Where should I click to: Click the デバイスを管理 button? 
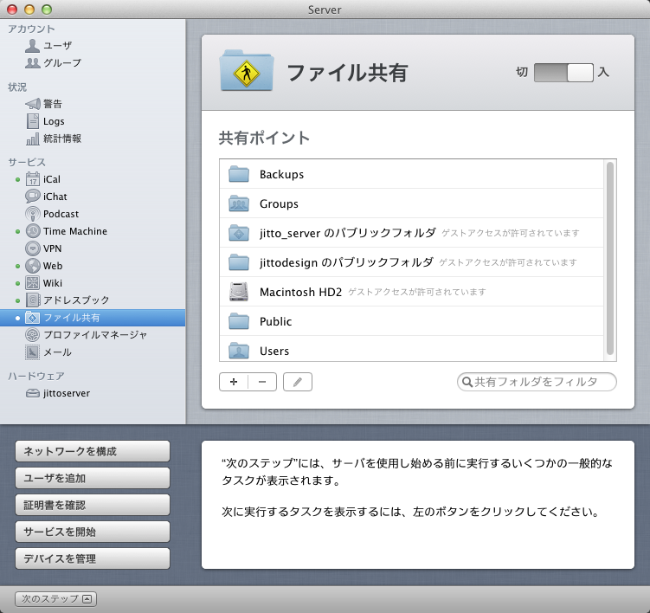93,558
